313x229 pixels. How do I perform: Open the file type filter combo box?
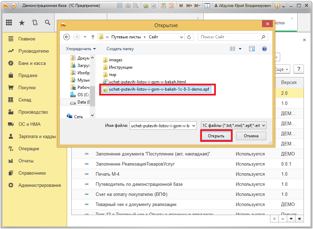233,125
